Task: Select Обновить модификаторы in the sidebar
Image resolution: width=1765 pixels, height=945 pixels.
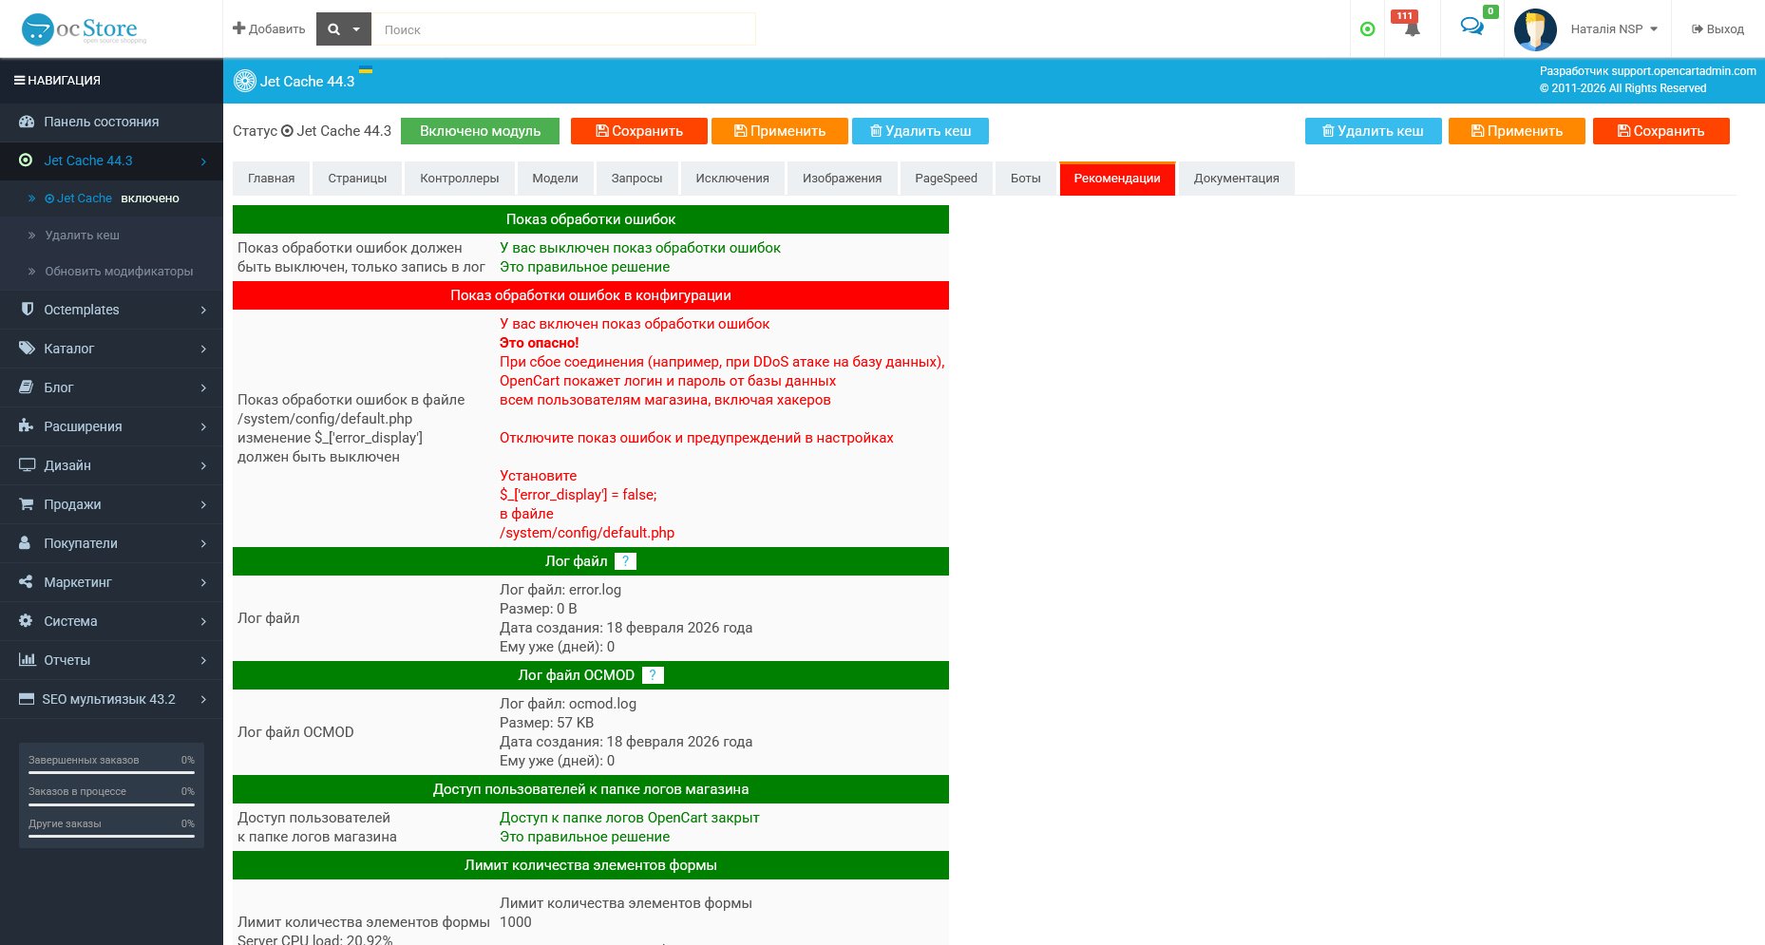Action: (x=119, y=272)
